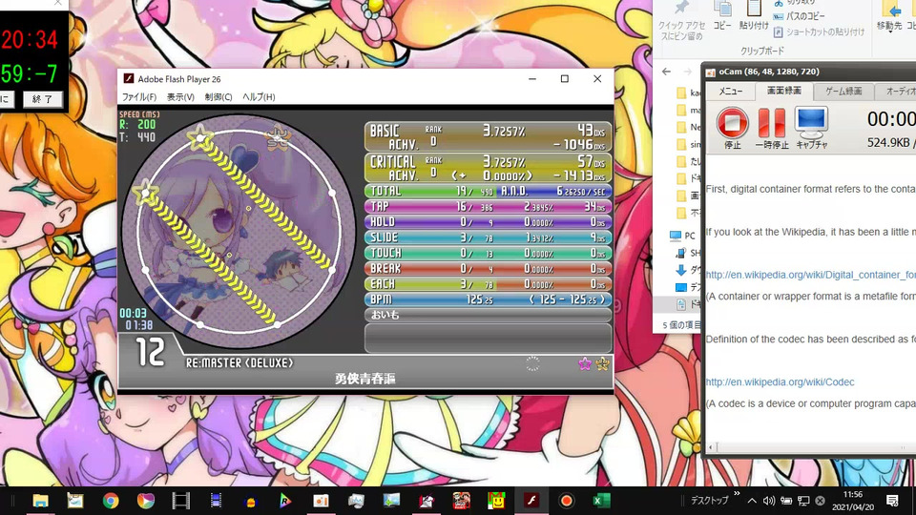The width and height of the screenshot is (916, 515).
Task: Click the CRITICAL ACHV. score row
Action: pyautogui.click(x=488, y=168)
